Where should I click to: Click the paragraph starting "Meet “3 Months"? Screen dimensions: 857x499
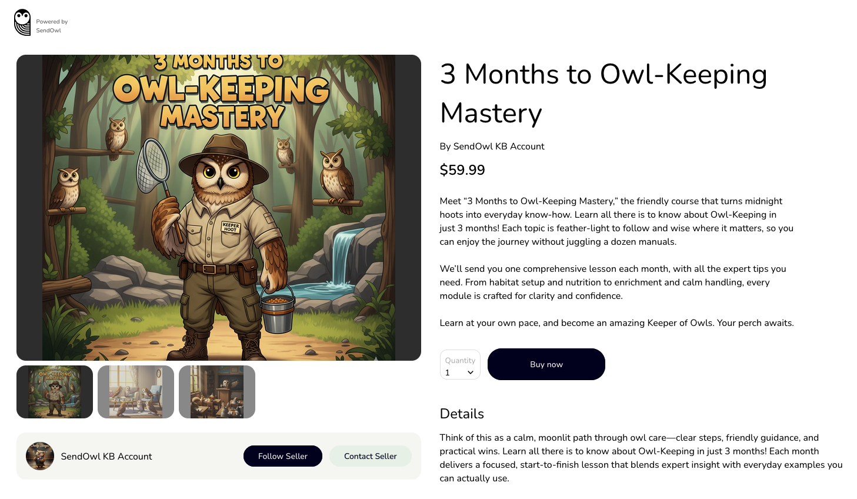coord(616,221)
